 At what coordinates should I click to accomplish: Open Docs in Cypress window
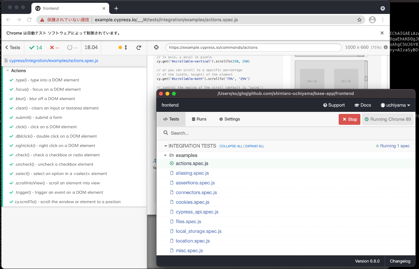click(362, 105)
